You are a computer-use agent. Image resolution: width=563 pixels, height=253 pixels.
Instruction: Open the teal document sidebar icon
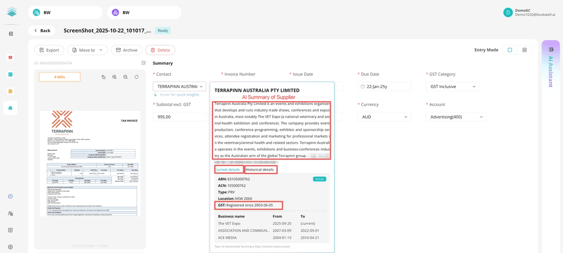(x=10, y=74)
